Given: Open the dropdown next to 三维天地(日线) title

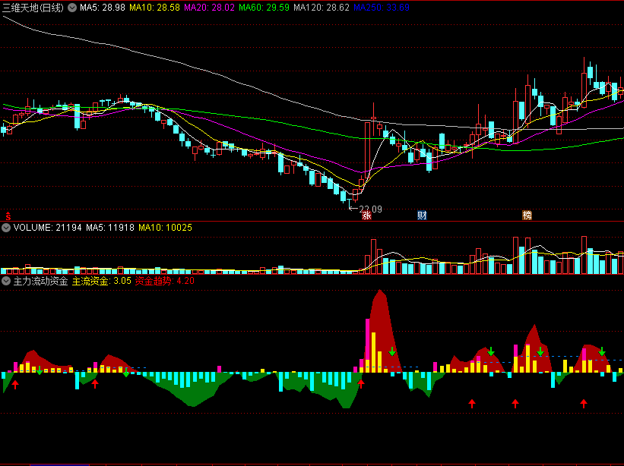Looking at the screenshot, I should pos(72,8).
